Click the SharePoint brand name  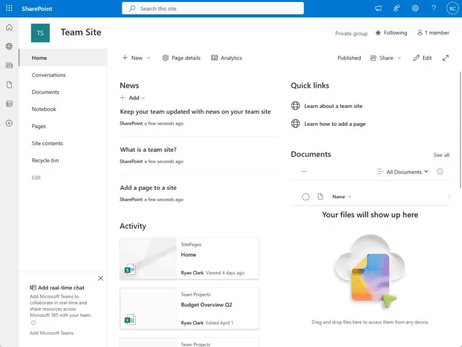(x=37, y=9)
